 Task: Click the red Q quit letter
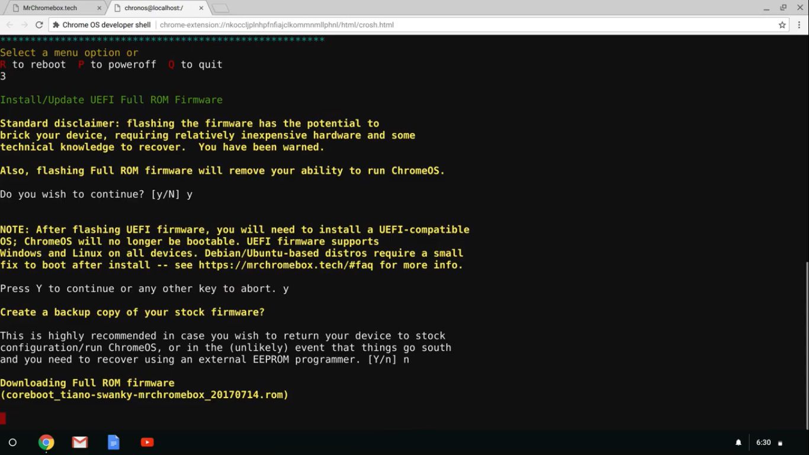pos(172,65)
